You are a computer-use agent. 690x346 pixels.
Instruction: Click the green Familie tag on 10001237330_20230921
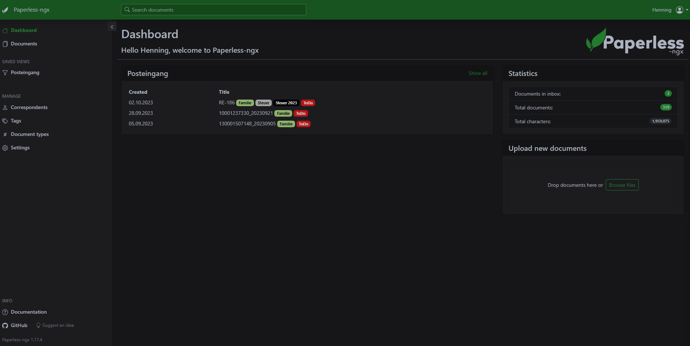tap(283, 114)
